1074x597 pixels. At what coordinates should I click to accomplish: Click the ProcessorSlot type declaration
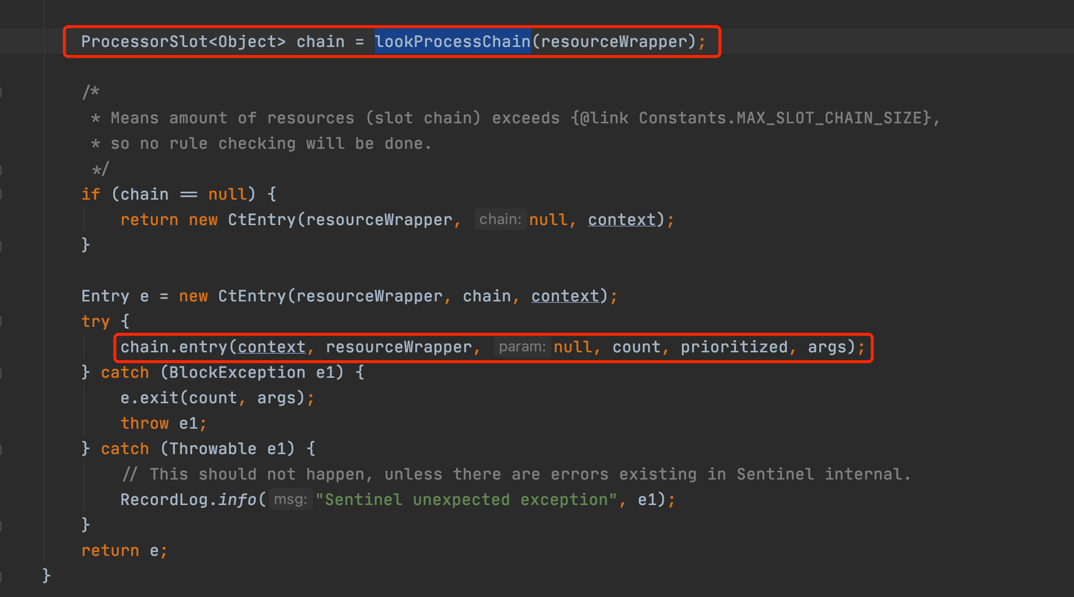(x=144, y=42)
